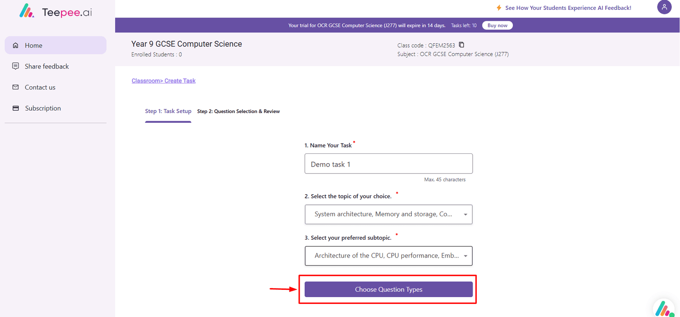Click the Year 9 GCSE Computer Science title
680x317 pixels.
(187, 44)
